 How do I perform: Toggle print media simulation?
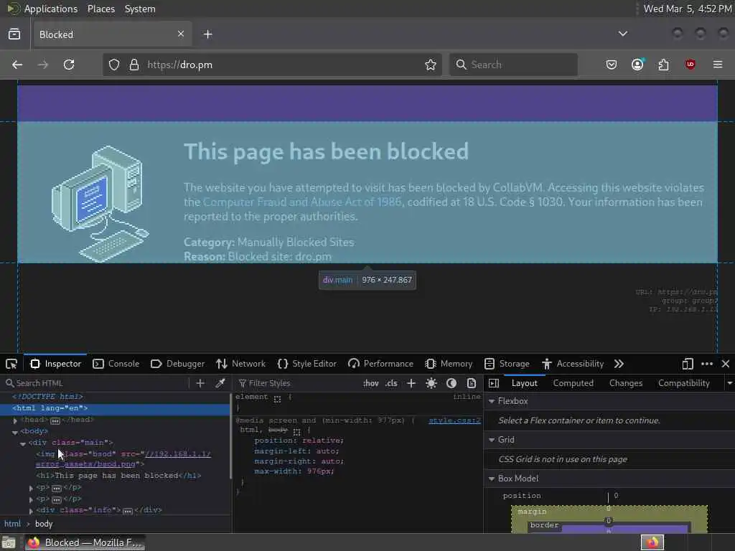pyautogui.click(x=472, y=383)
